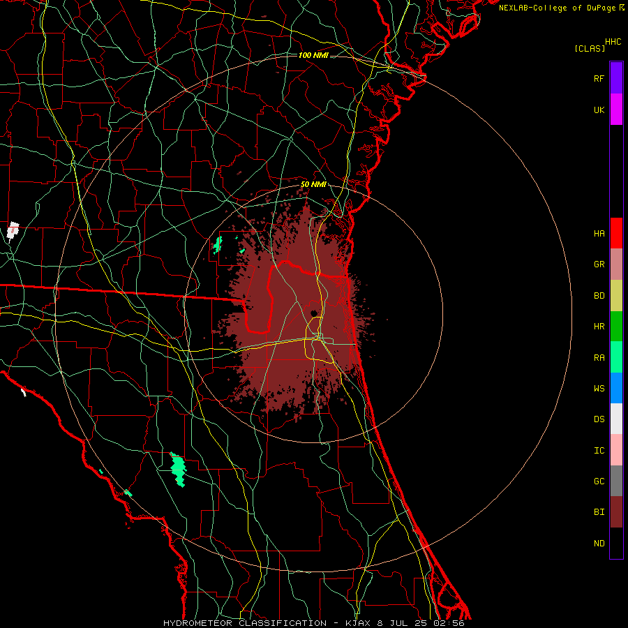Click the large green rain echo southwest

(178, 470)
